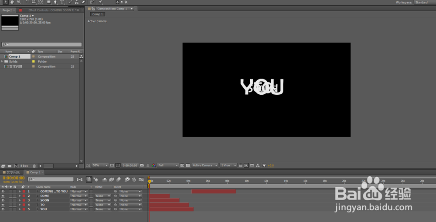Toggle Preserve Transparency box for COME layer

91,196
